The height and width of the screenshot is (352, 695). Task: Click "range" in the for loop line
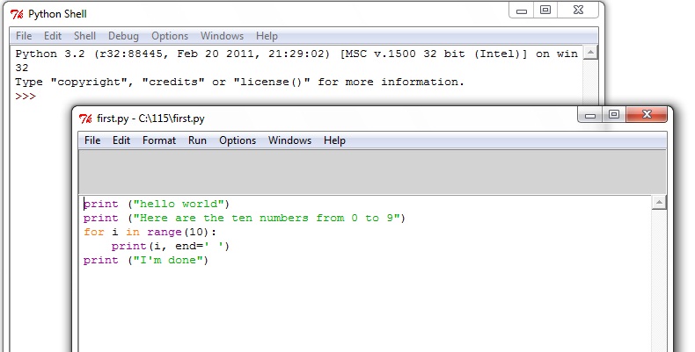[x=165, y=232]
